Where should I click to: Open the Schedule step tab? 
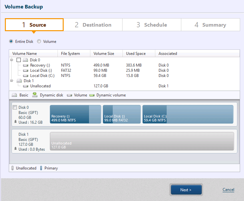point(152,25)
